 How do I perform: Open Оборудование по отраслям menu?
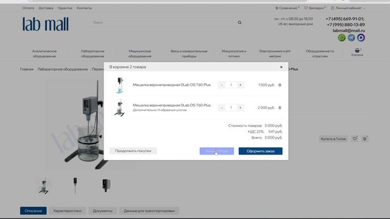pos(320,54)
